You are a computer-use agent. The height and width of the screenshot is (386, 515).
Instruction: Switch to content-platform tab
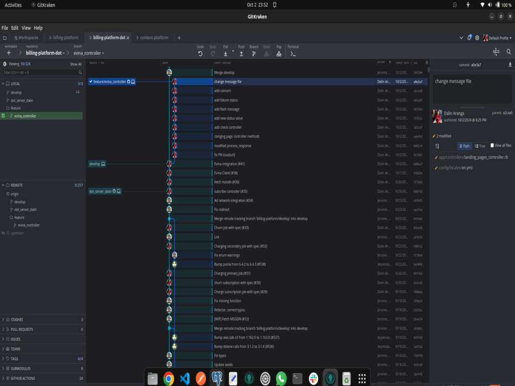pyautogui.click(x=152, y=38)
